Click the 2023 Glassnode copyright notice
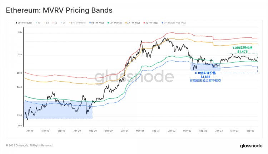This screenshot has height=154, width=268. 29,145
